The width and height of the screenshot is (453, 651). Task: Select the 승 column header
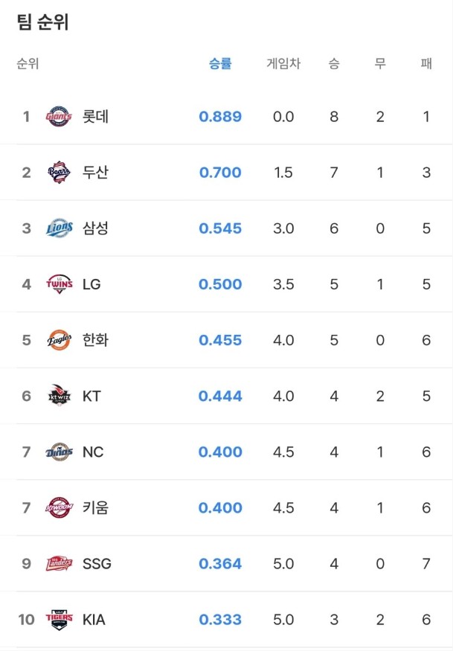(334, 64)
